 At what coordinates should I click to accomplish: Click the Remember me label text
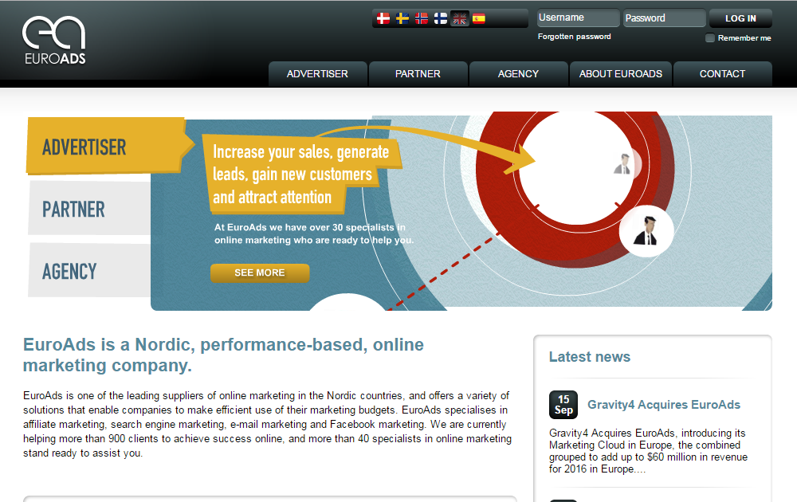(x=744, y=38)
